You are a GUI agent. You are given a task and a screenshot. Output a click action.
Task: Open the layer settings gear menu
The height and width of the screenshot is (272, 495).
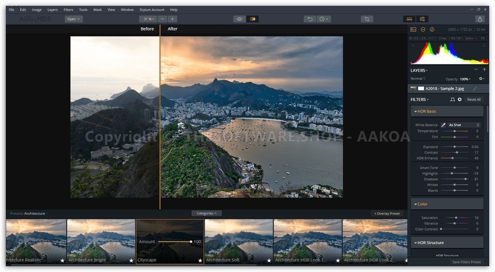[x=482, y=79]
